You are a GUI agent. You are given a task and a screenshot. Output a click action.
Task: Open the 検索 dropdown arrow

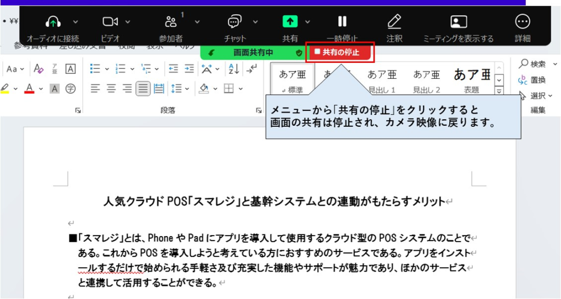[555, 64]
